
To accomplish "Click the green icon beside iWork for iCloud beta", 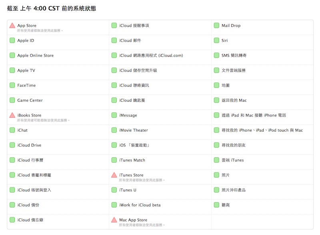I will click(x=114, y=205).
